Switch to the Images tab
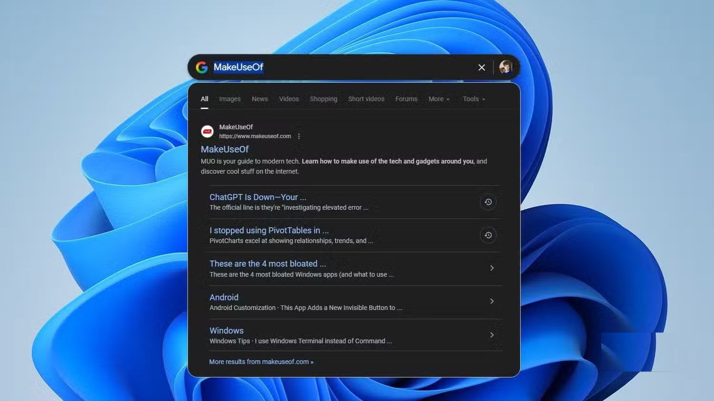 click(229, 99)
